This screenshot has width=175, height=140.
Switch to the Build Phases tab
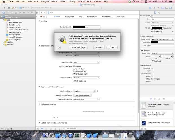107,16
